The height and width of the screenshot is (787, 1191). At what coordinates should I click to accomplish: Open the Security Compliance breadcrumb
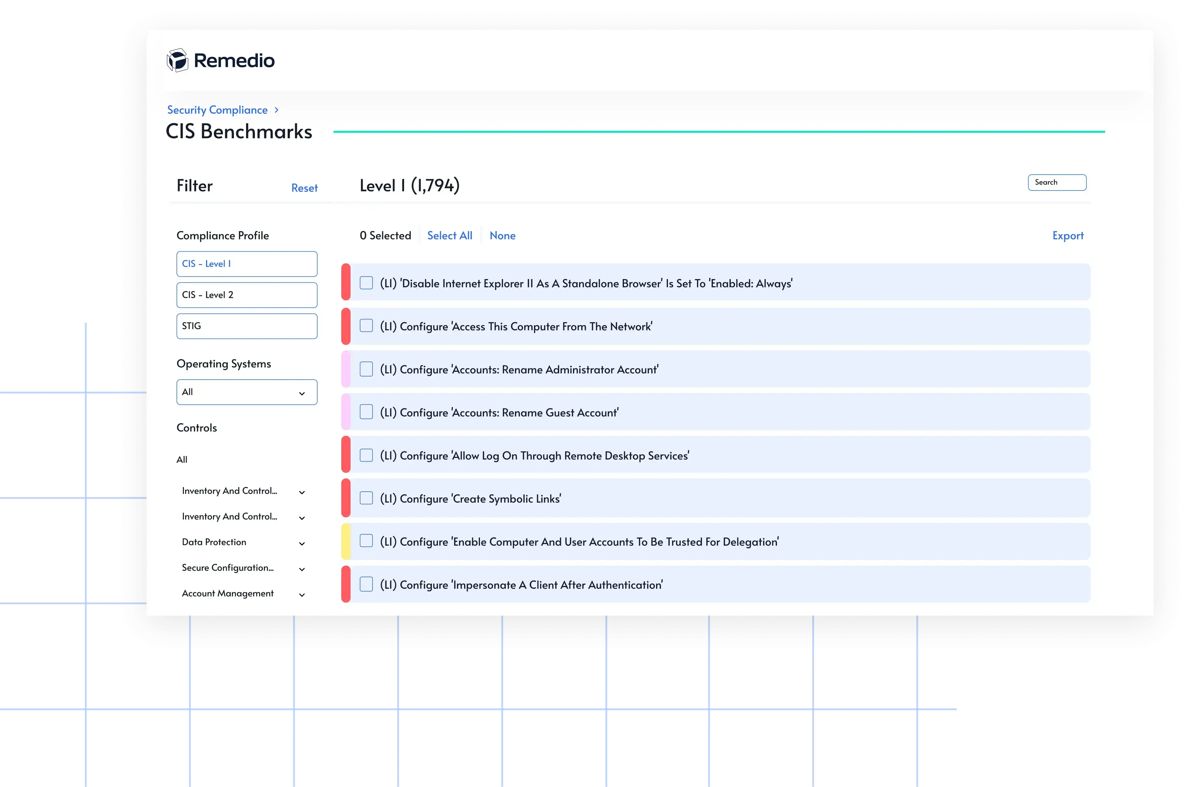(217, 109)
